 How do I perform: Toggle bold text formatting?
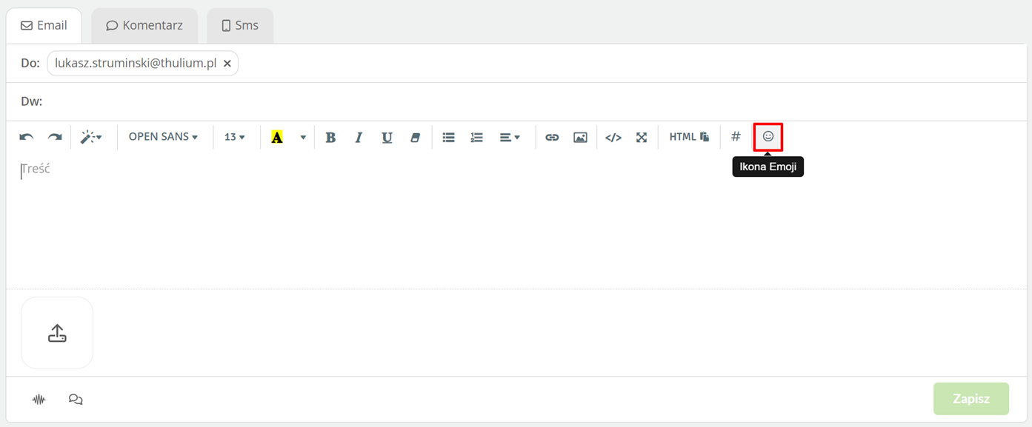[x=330, y=137]
